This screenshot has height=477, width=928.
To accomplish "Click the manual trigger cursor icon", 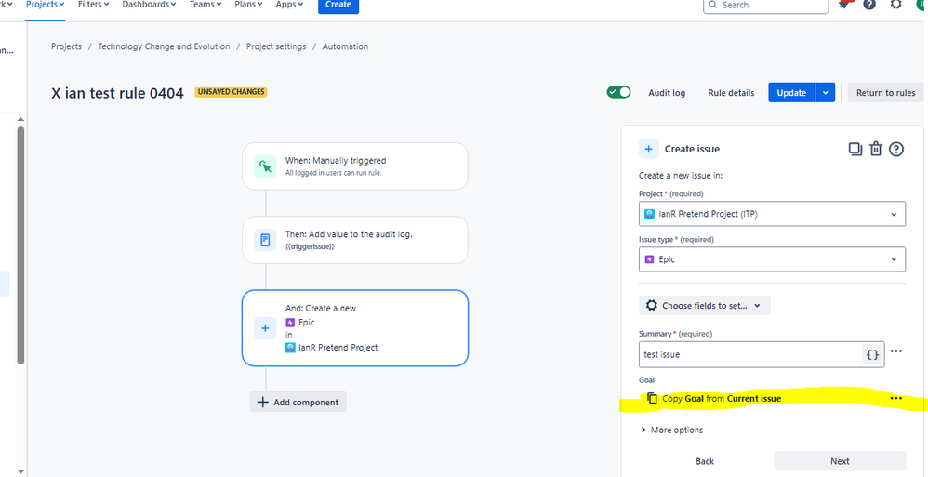I will point(265,166).
